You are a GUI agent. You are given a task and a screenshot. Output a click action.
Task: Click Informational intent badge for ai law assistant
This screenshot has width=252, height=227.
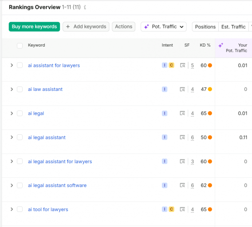pos(165,89)
